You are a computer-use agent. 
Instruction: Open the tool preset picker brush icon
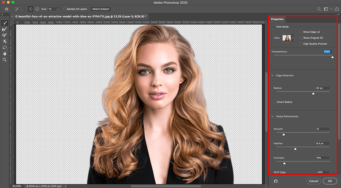[16, 9]
